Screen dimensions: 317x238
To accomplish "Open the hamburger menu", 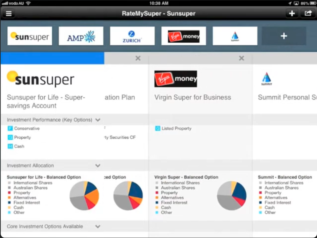I will coord(8,13).
